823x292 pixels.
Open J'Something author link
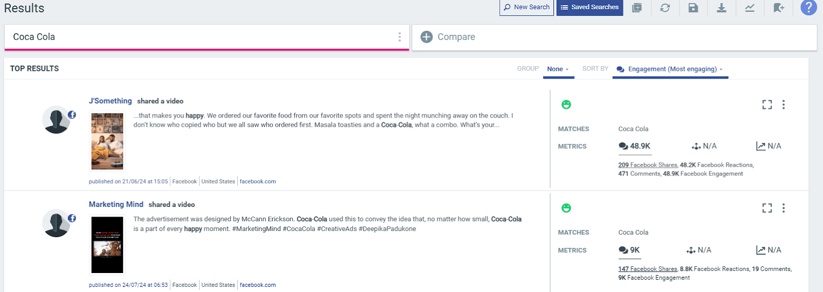pyautogui.click(x=110, y=101)
